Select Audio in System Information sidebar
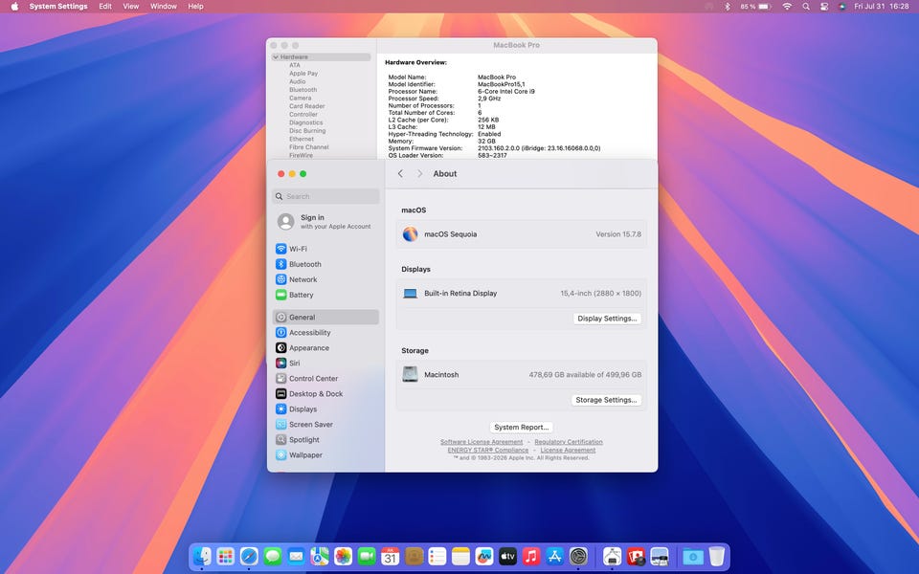The image size is (919, 574). [297, 81]
